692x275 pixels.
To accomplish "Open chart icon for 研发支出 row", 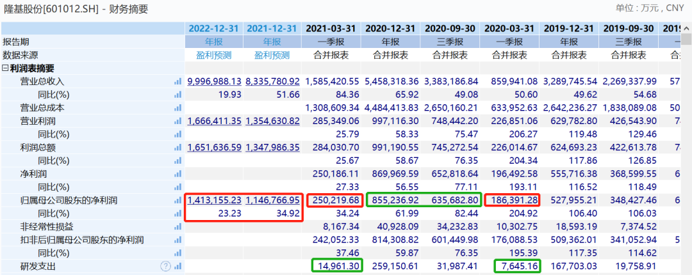I will [178, 266].
